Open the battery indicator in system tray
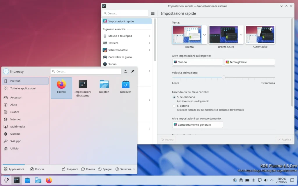Image resolution: width=298 pixels, height=186 pixels. 247,180
